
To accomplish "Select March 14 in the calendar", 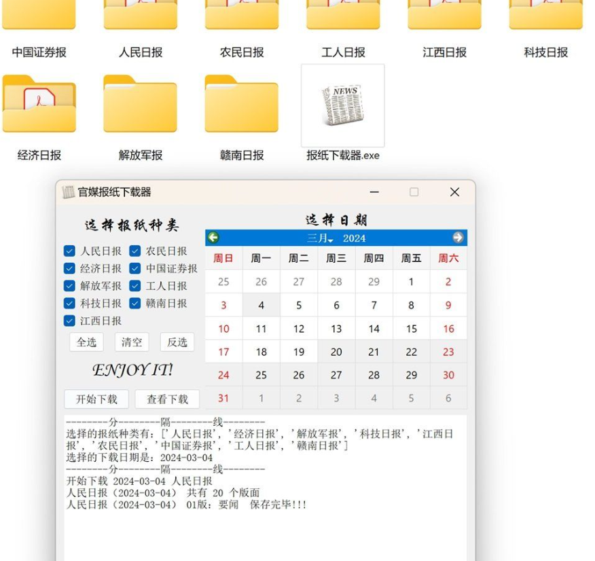I will click(374, 329).
